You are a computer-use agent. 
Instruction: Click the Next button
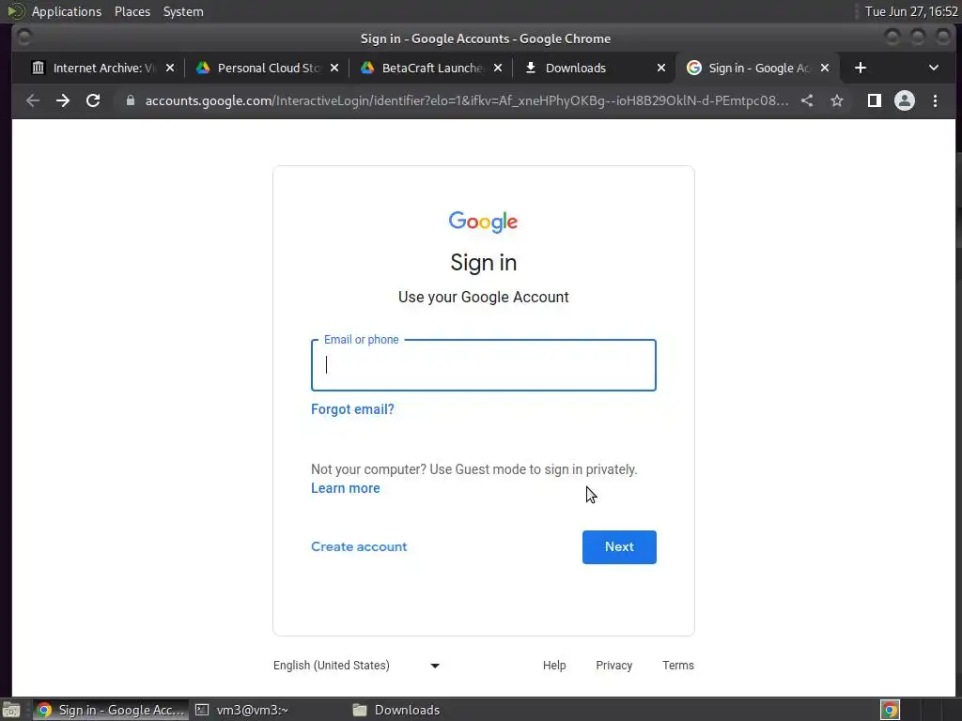pyautogui.click(x=619, y=547)
